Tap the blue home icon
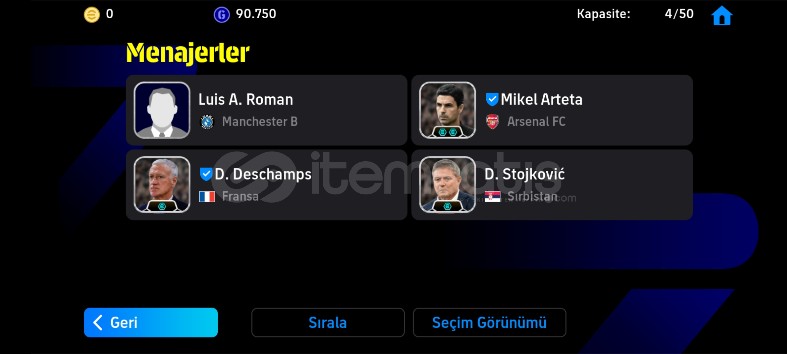787x354 pixels. [x=722, y=15]
